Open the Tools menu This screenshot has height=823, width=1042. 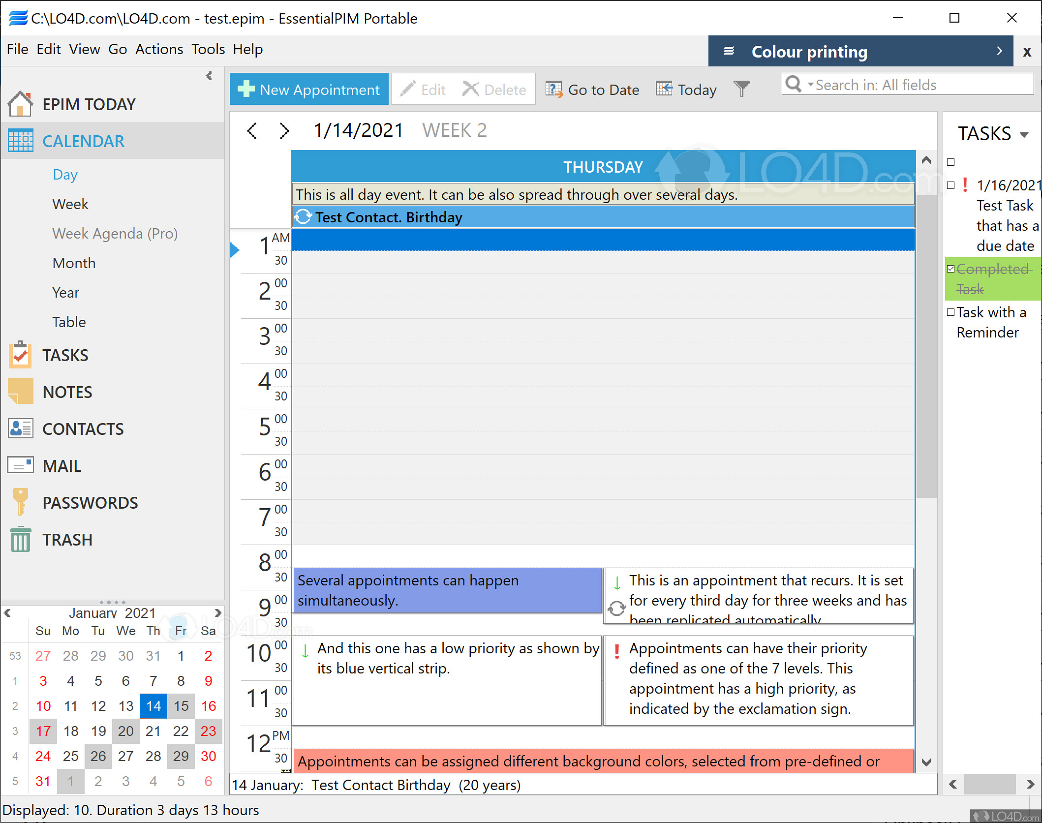pos(208,49)
